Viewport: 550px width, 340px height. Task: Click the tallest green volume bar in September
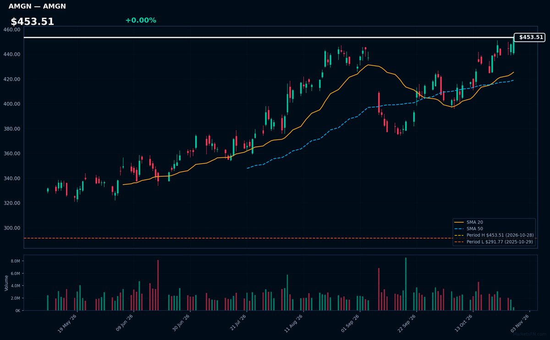click(406, 284)
